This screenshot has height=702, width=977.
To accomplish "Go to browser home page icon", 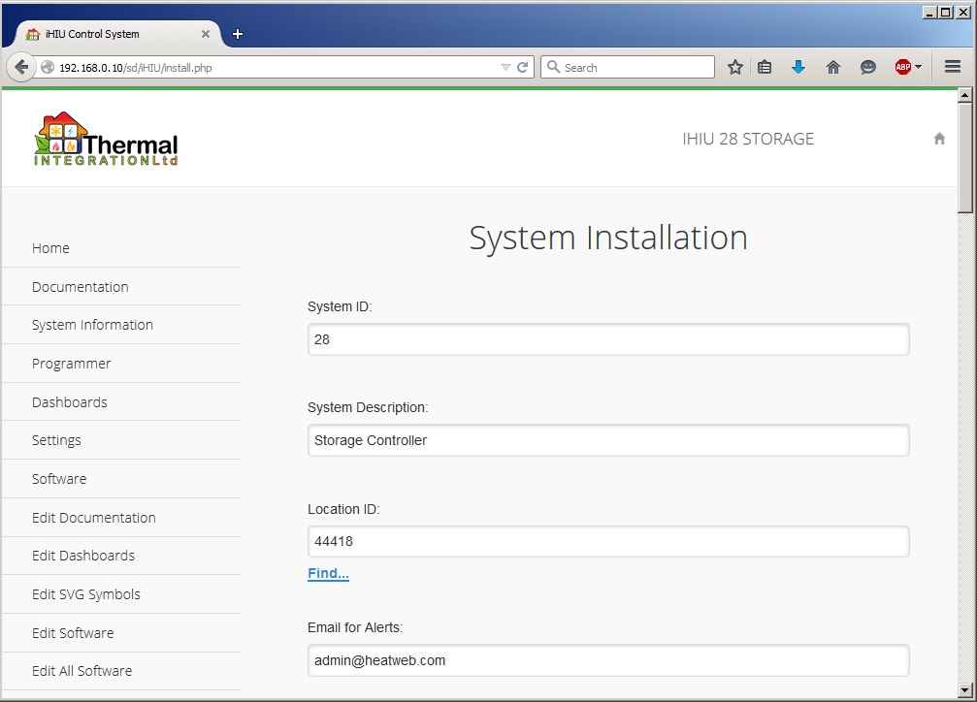I will point(833,67).
